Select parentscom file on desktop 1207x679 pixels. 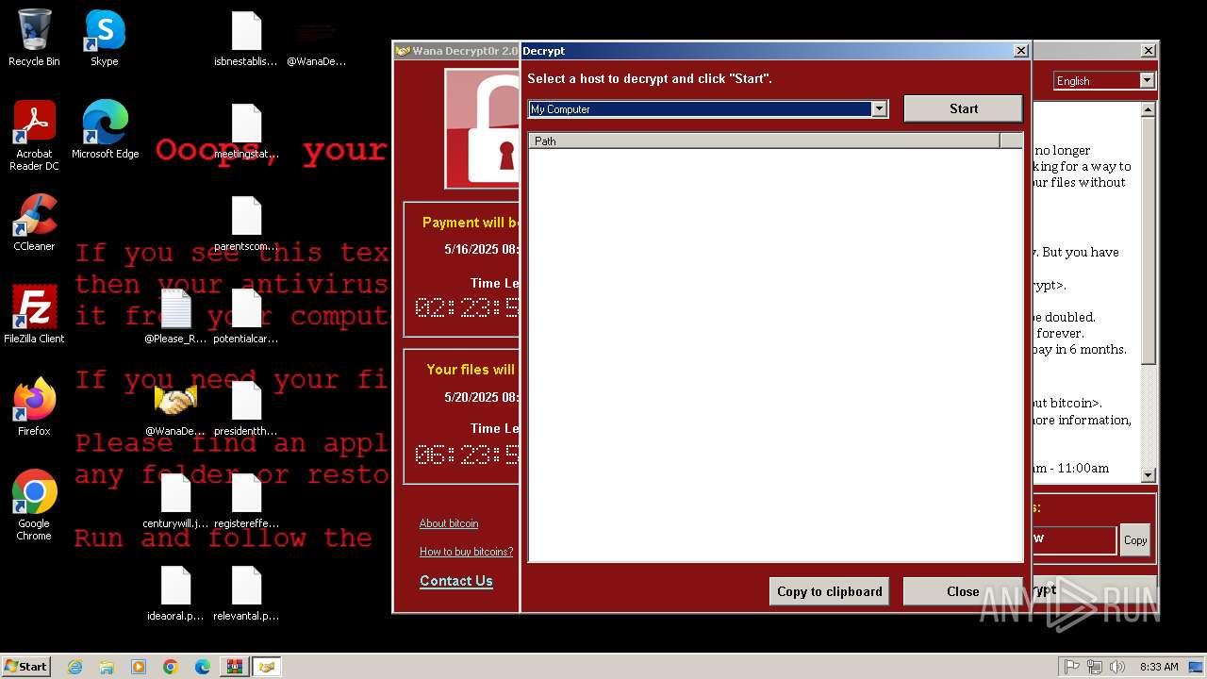pos(246,224)
